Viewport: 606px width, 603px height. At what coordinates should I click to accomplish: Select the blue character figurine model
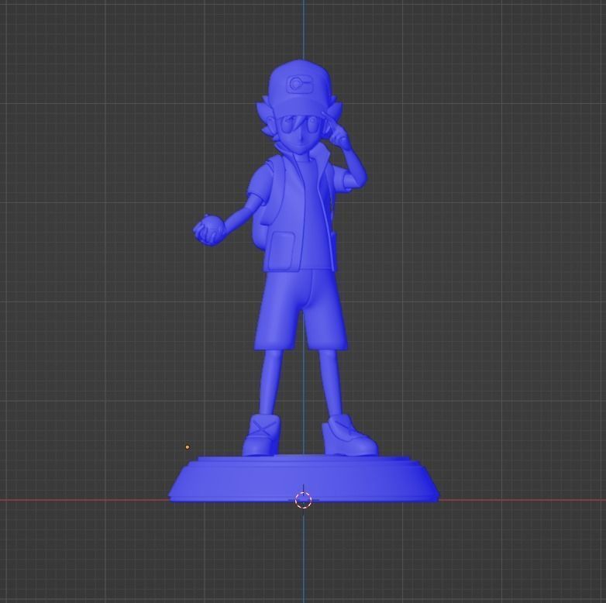304,281
